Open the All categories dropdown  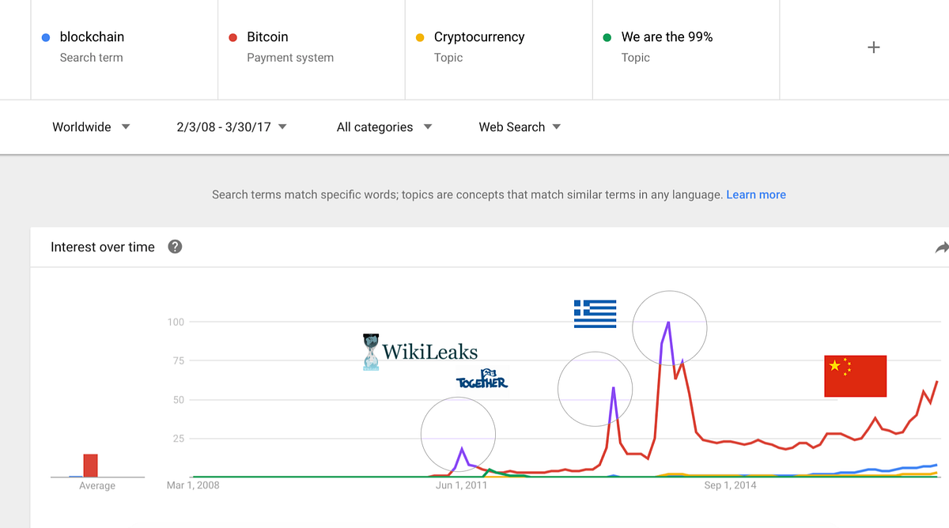[x=384, y=127]
